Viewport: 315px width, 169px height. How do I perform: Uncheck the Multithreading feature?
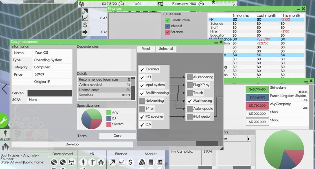click(x=142, y=93)
